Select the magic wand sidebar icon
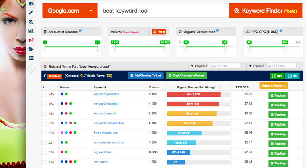 coord(31,12)
